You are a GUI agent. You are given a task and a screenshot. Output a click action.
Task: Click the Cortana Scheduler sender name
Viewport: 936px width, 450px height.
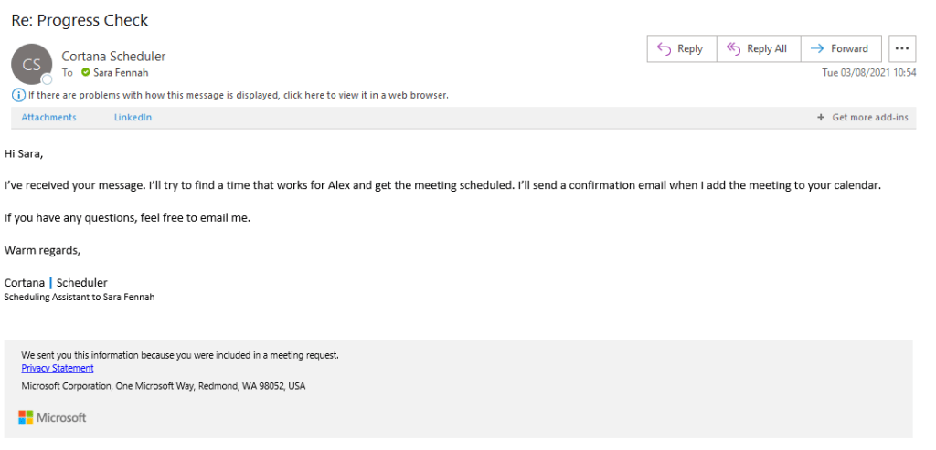coord(113,57)
